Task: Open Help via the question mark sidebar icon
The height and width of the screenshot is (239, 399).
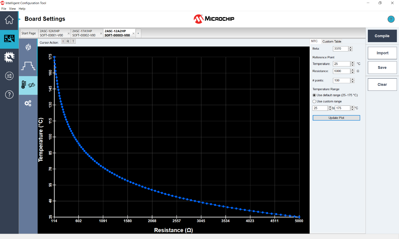Action: [9, 95]
